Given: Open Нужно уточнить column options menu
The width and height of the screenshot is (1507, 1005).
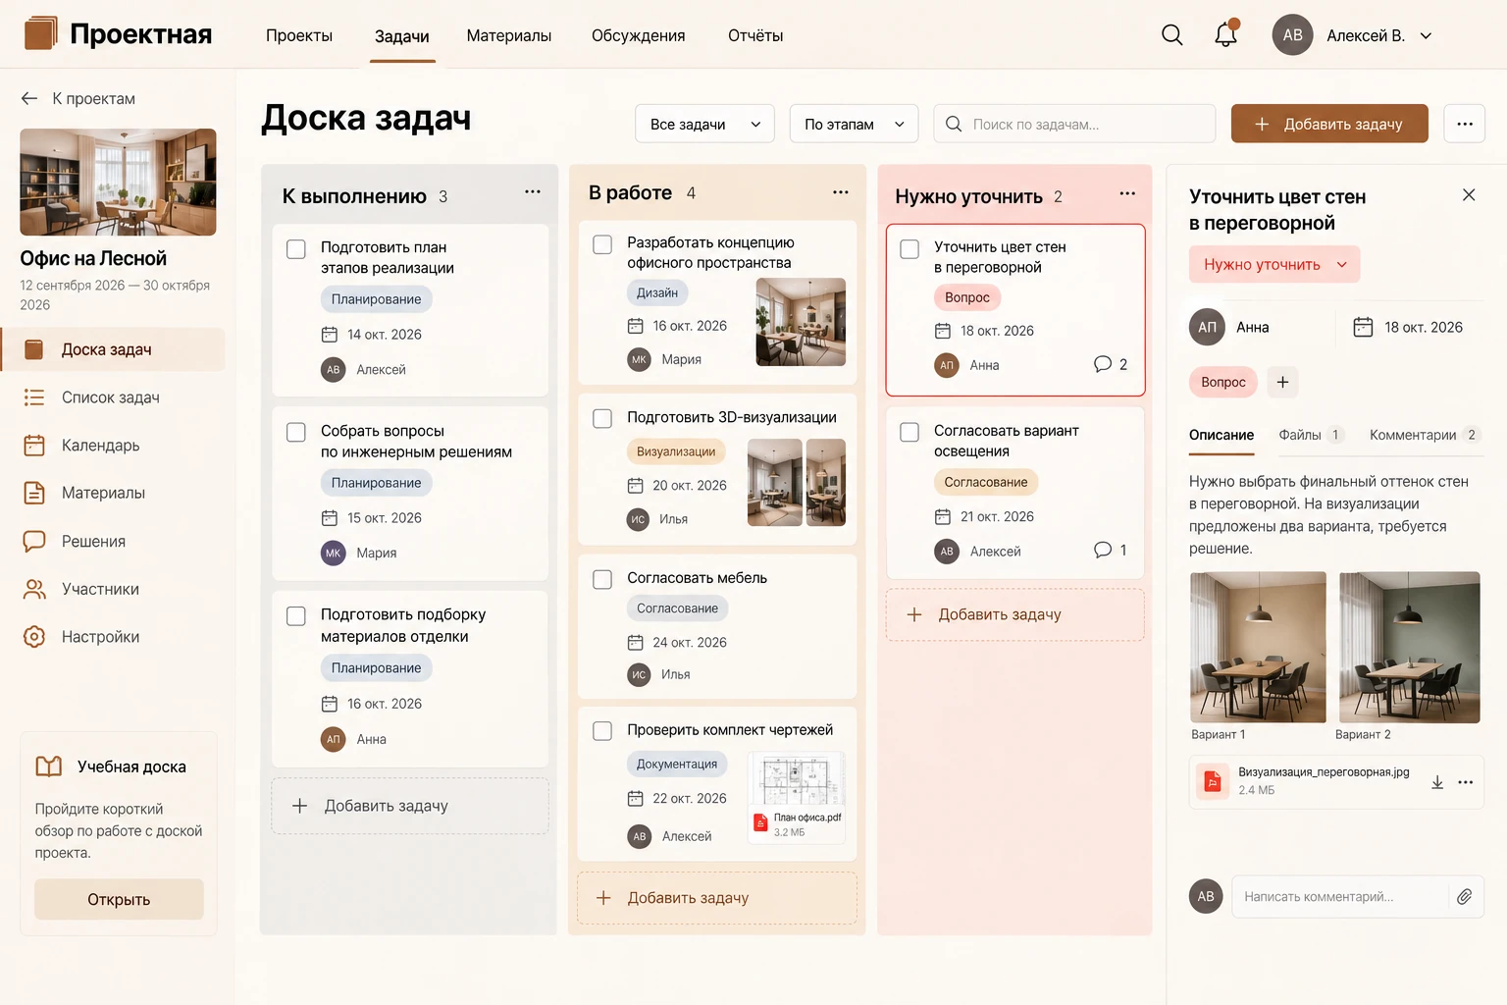Looking at the screenshot, I should 1127,193.
